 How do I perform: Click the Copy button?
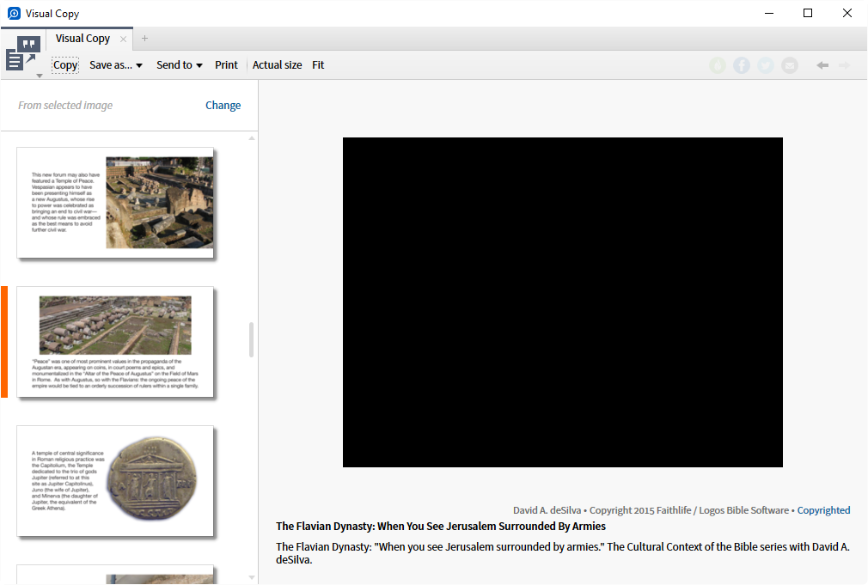pyautogui.click(x=65, y=65)
